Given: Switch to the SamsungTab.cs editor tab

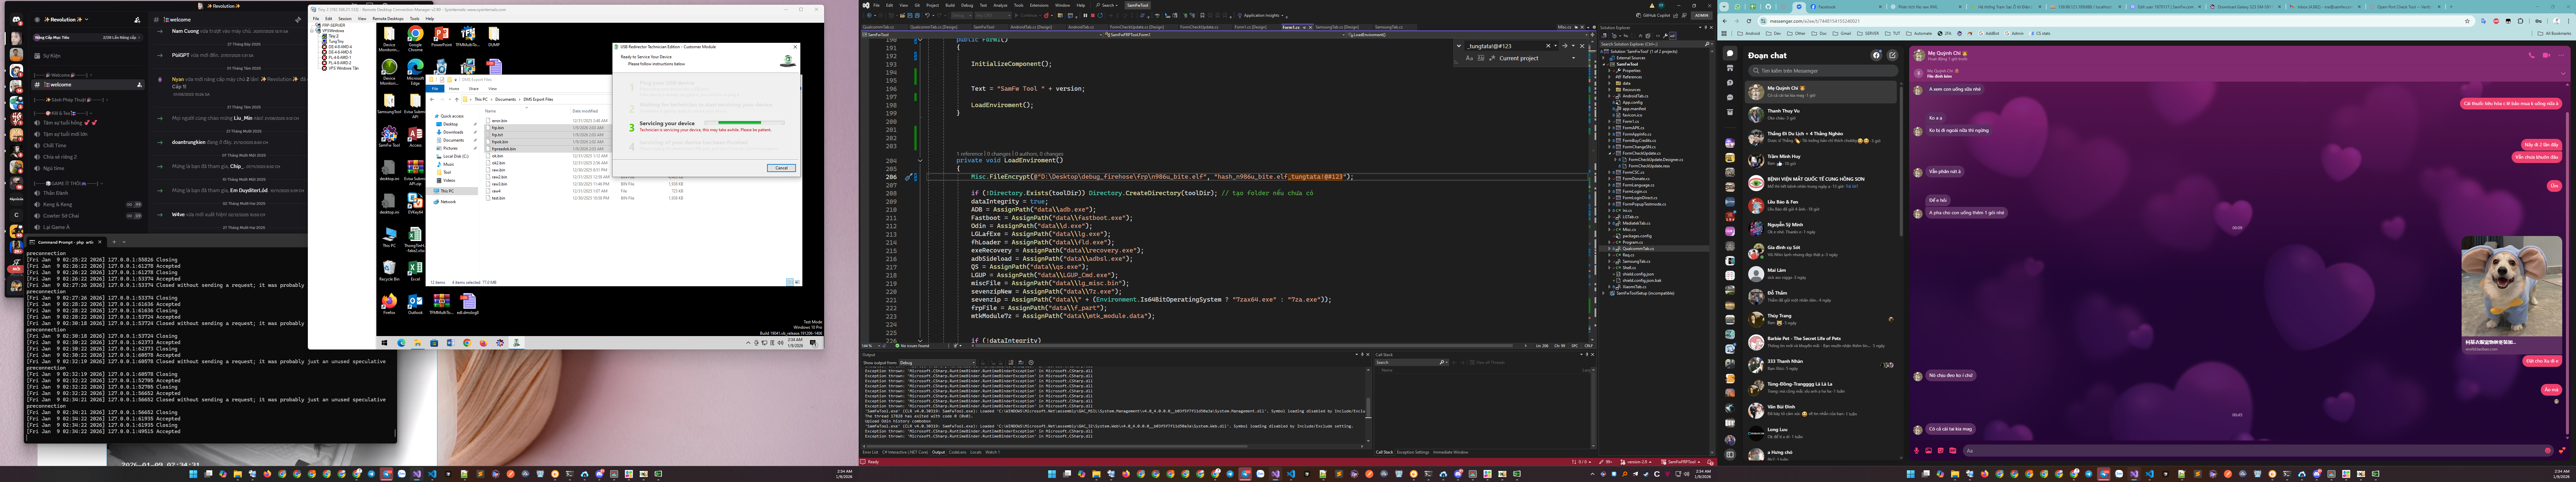Looking at the screenshot, I should tap(1389, 27).
